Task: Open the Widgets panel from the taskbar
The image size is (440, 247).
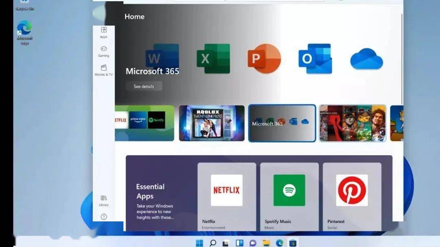Action: tap(240, 243)
